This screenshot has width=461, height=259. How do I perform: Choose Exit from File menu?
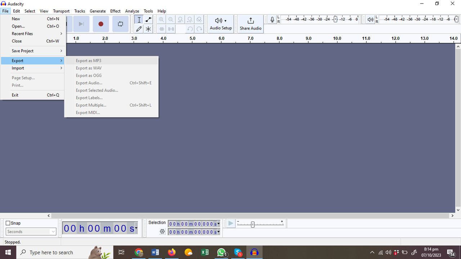[33, 95]
